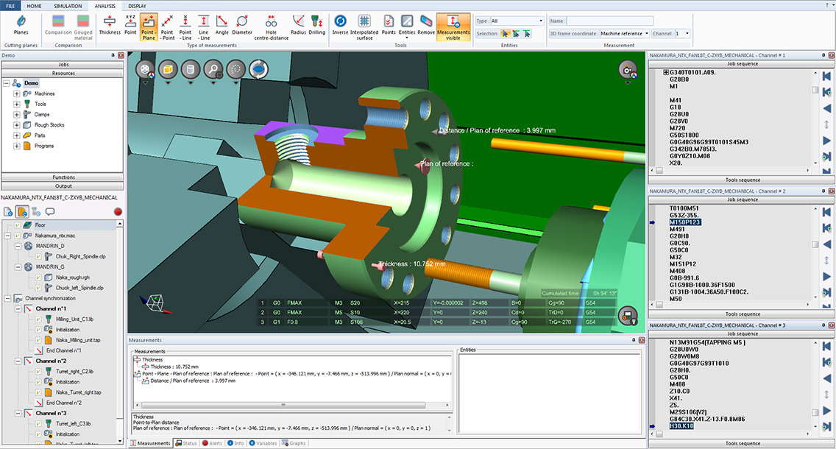Activate the Angle measurement tool
Viewport: 836px width, 449px height.
point(222,23)
